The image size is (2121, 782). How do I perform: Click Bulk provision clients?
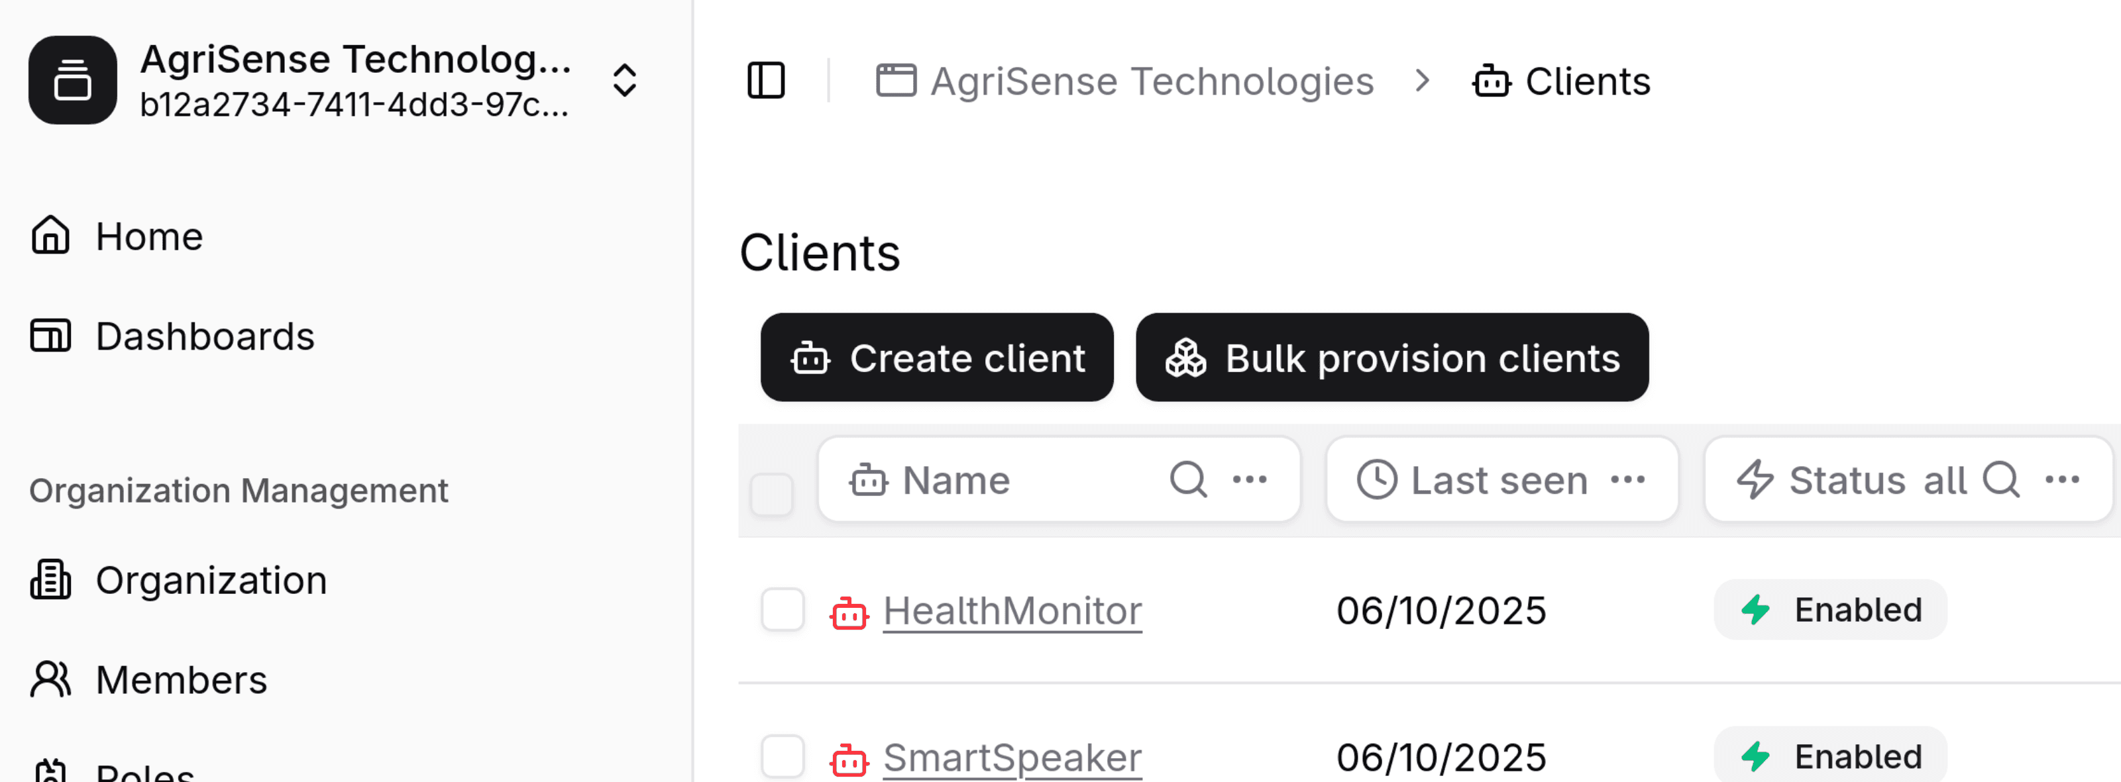click(x=1391, y=358)
